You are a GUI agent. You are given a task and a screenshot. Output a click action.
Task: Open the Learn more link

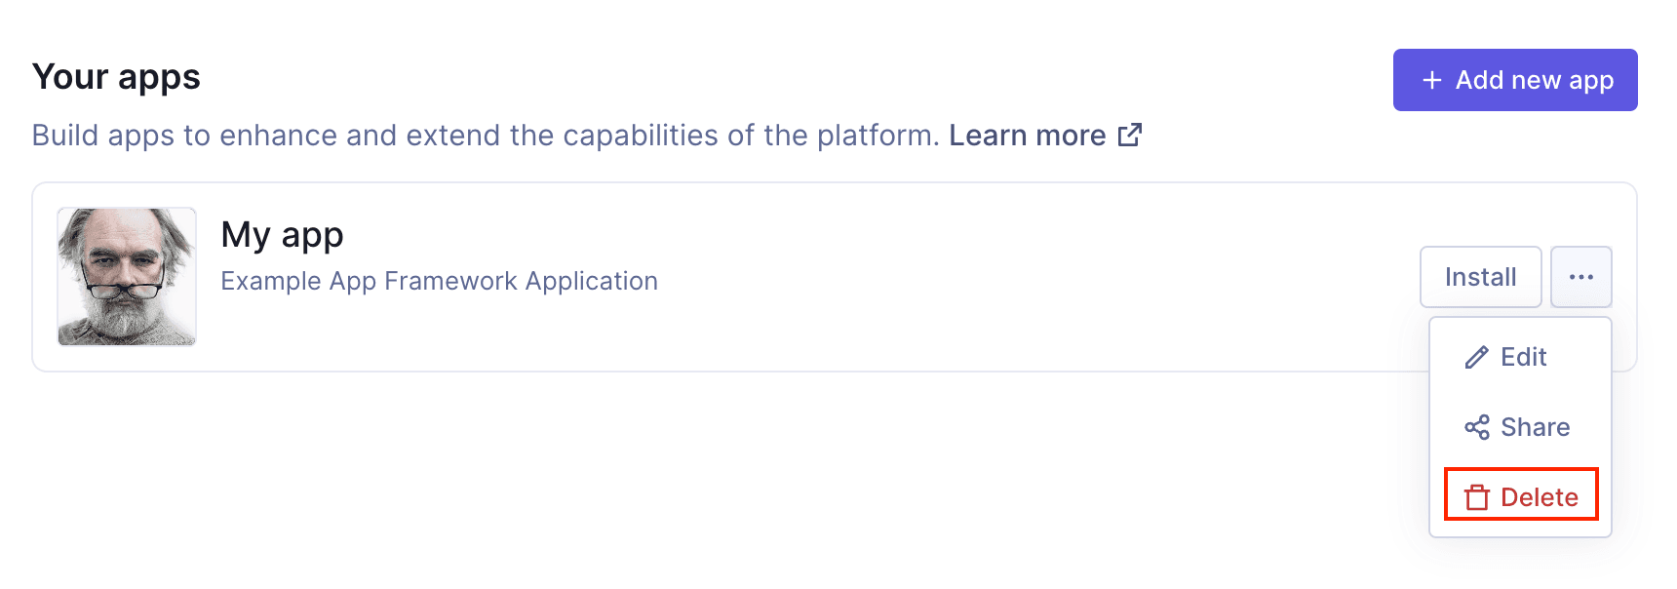(1029, 135)
